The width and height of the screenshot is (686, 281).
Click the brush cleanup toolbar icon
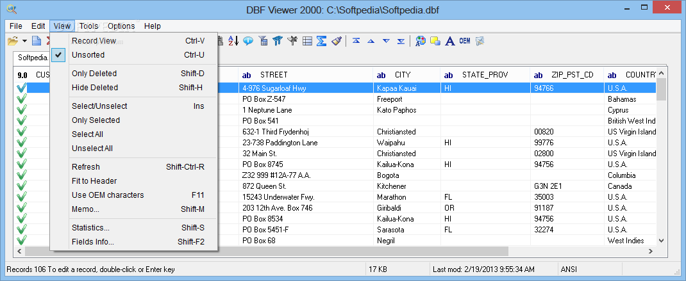coord(336,41)
